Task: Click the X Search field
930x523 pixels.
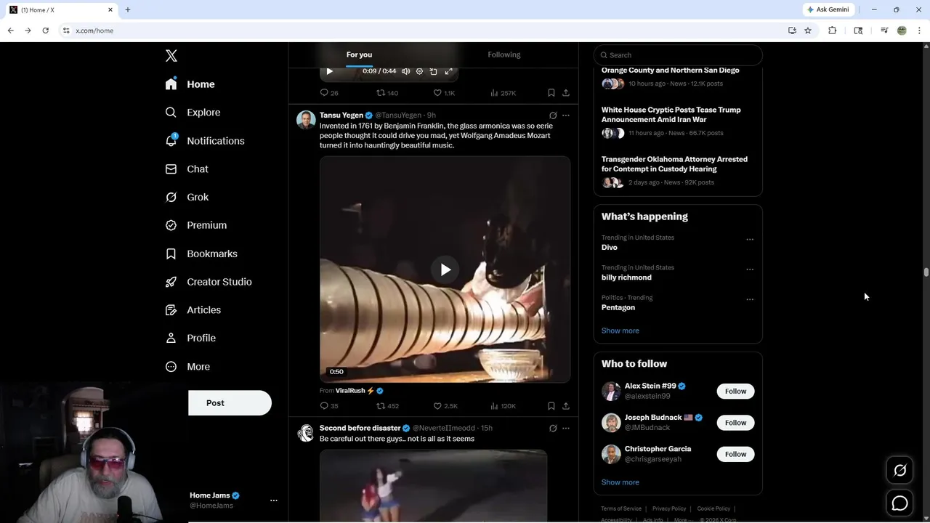Action: coord(678,55)
